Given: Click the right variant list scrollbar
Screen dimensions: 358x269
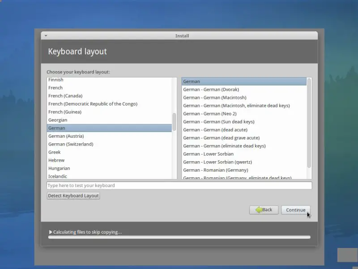Looking at the screenshot, I should pyautogui.click(x=309, y=123).
